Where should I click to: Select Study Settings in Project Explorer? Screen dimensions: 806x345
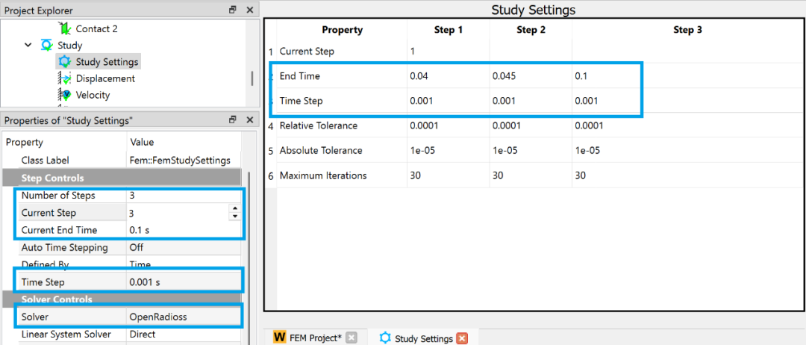[107, 62]
